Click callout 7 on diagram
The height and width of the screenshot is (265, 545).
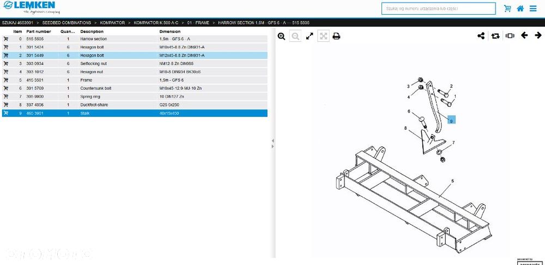453,142
